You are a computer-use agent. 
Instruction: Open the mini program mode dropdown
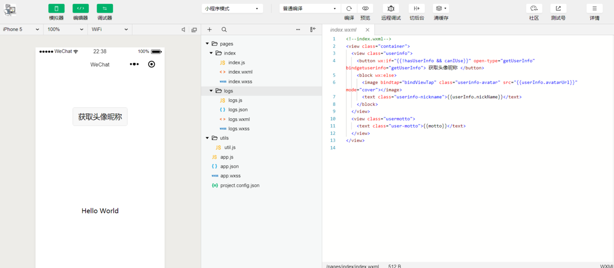[232, 8]
